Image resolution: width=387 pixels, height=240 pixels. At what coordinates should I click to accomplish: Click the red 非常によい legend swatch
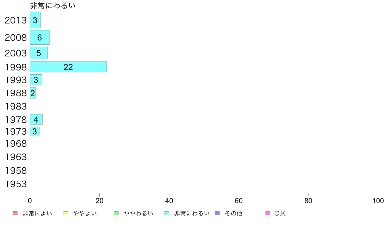(15, 213)
